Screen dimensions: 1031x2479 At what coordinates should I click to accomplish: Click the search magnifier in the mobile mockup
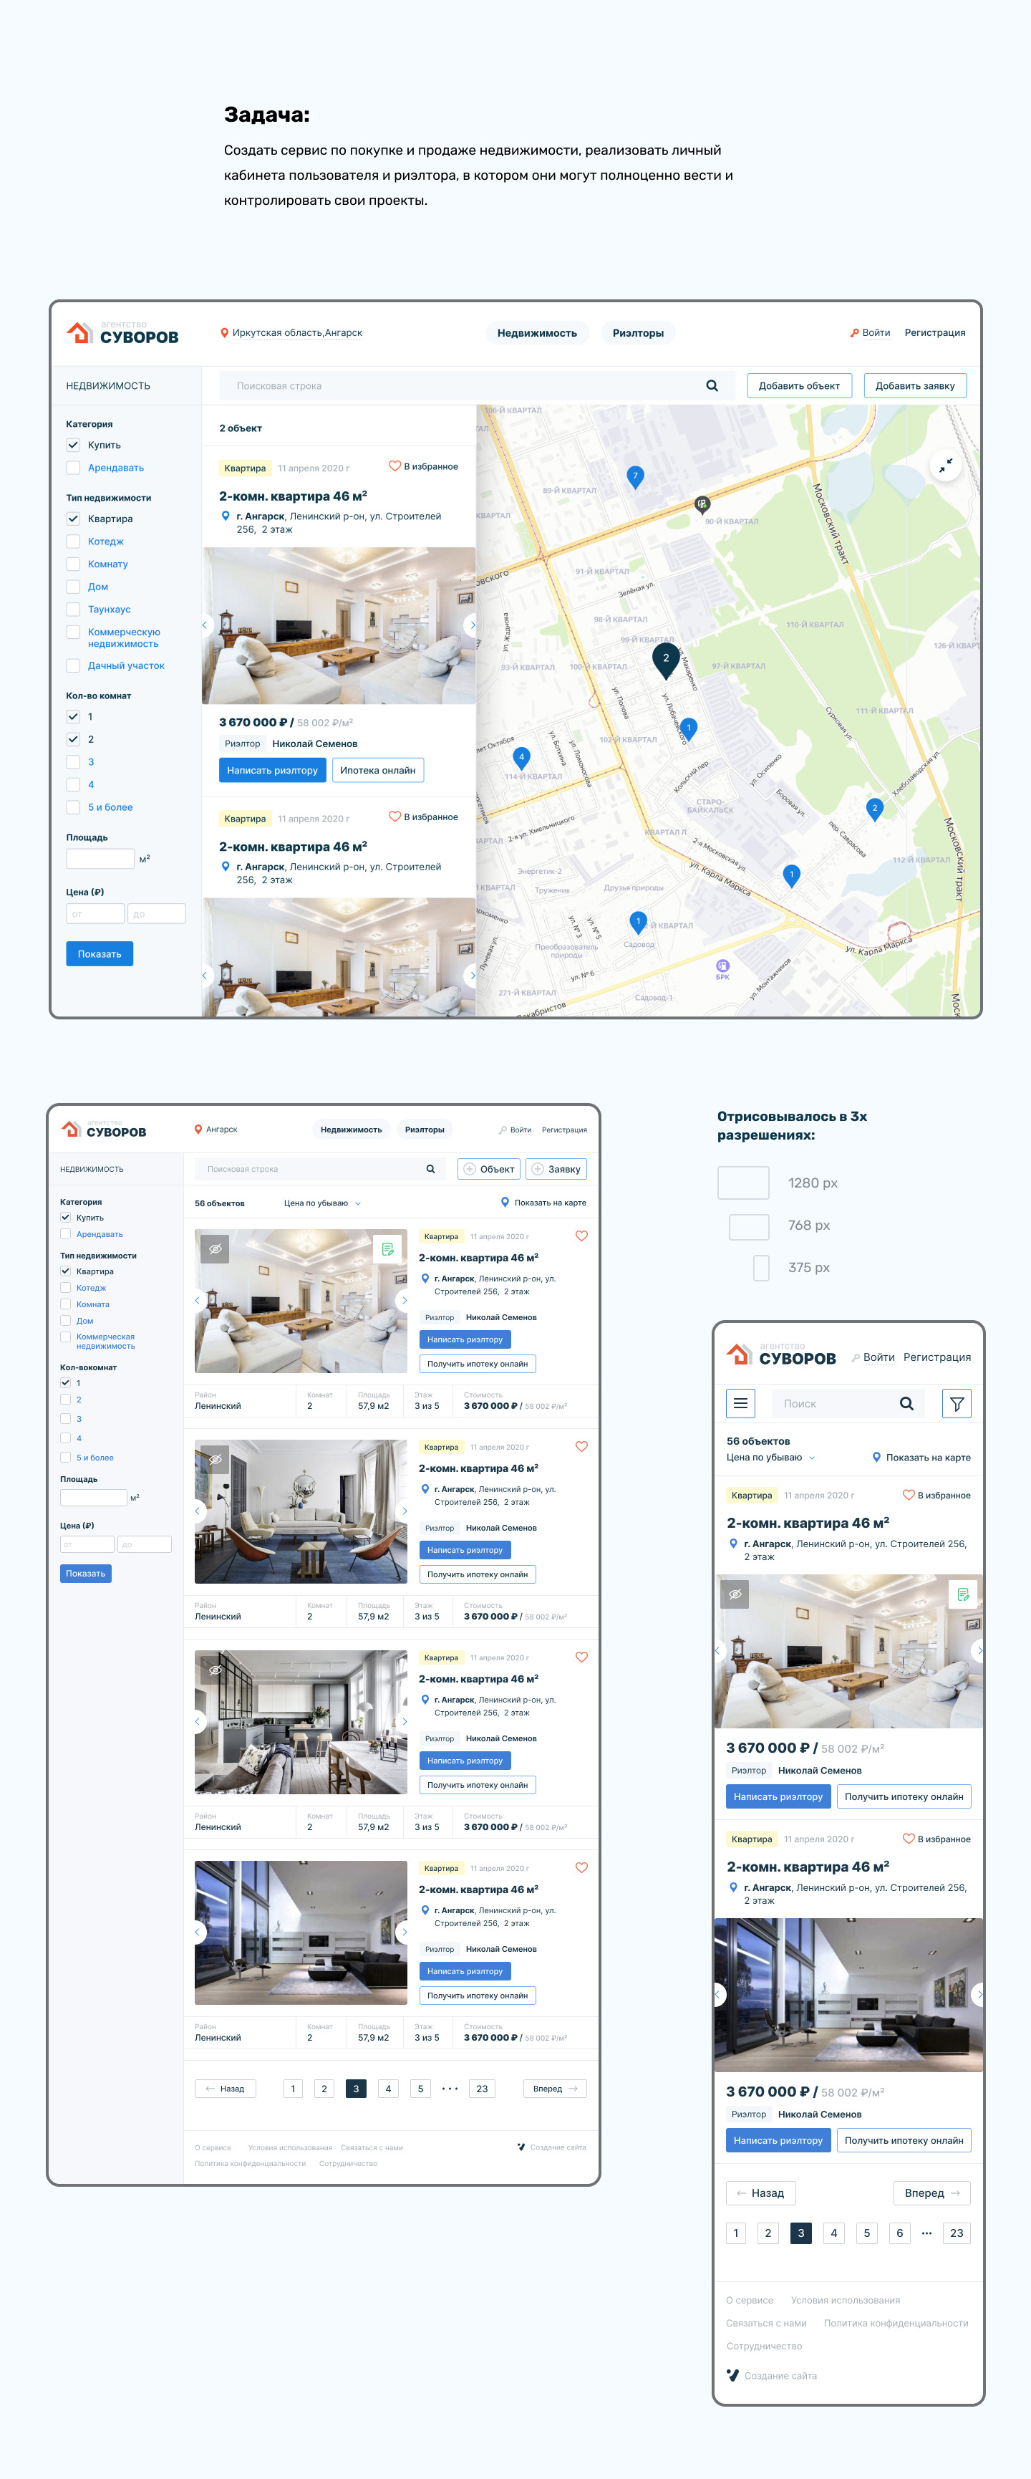(x=906, y=1403)
